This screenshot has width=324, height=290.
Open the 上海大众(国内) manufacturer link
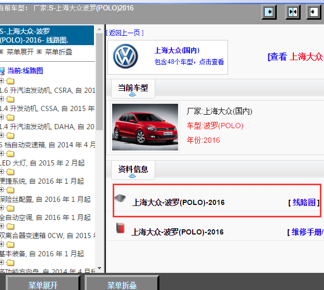click(177, 50)
